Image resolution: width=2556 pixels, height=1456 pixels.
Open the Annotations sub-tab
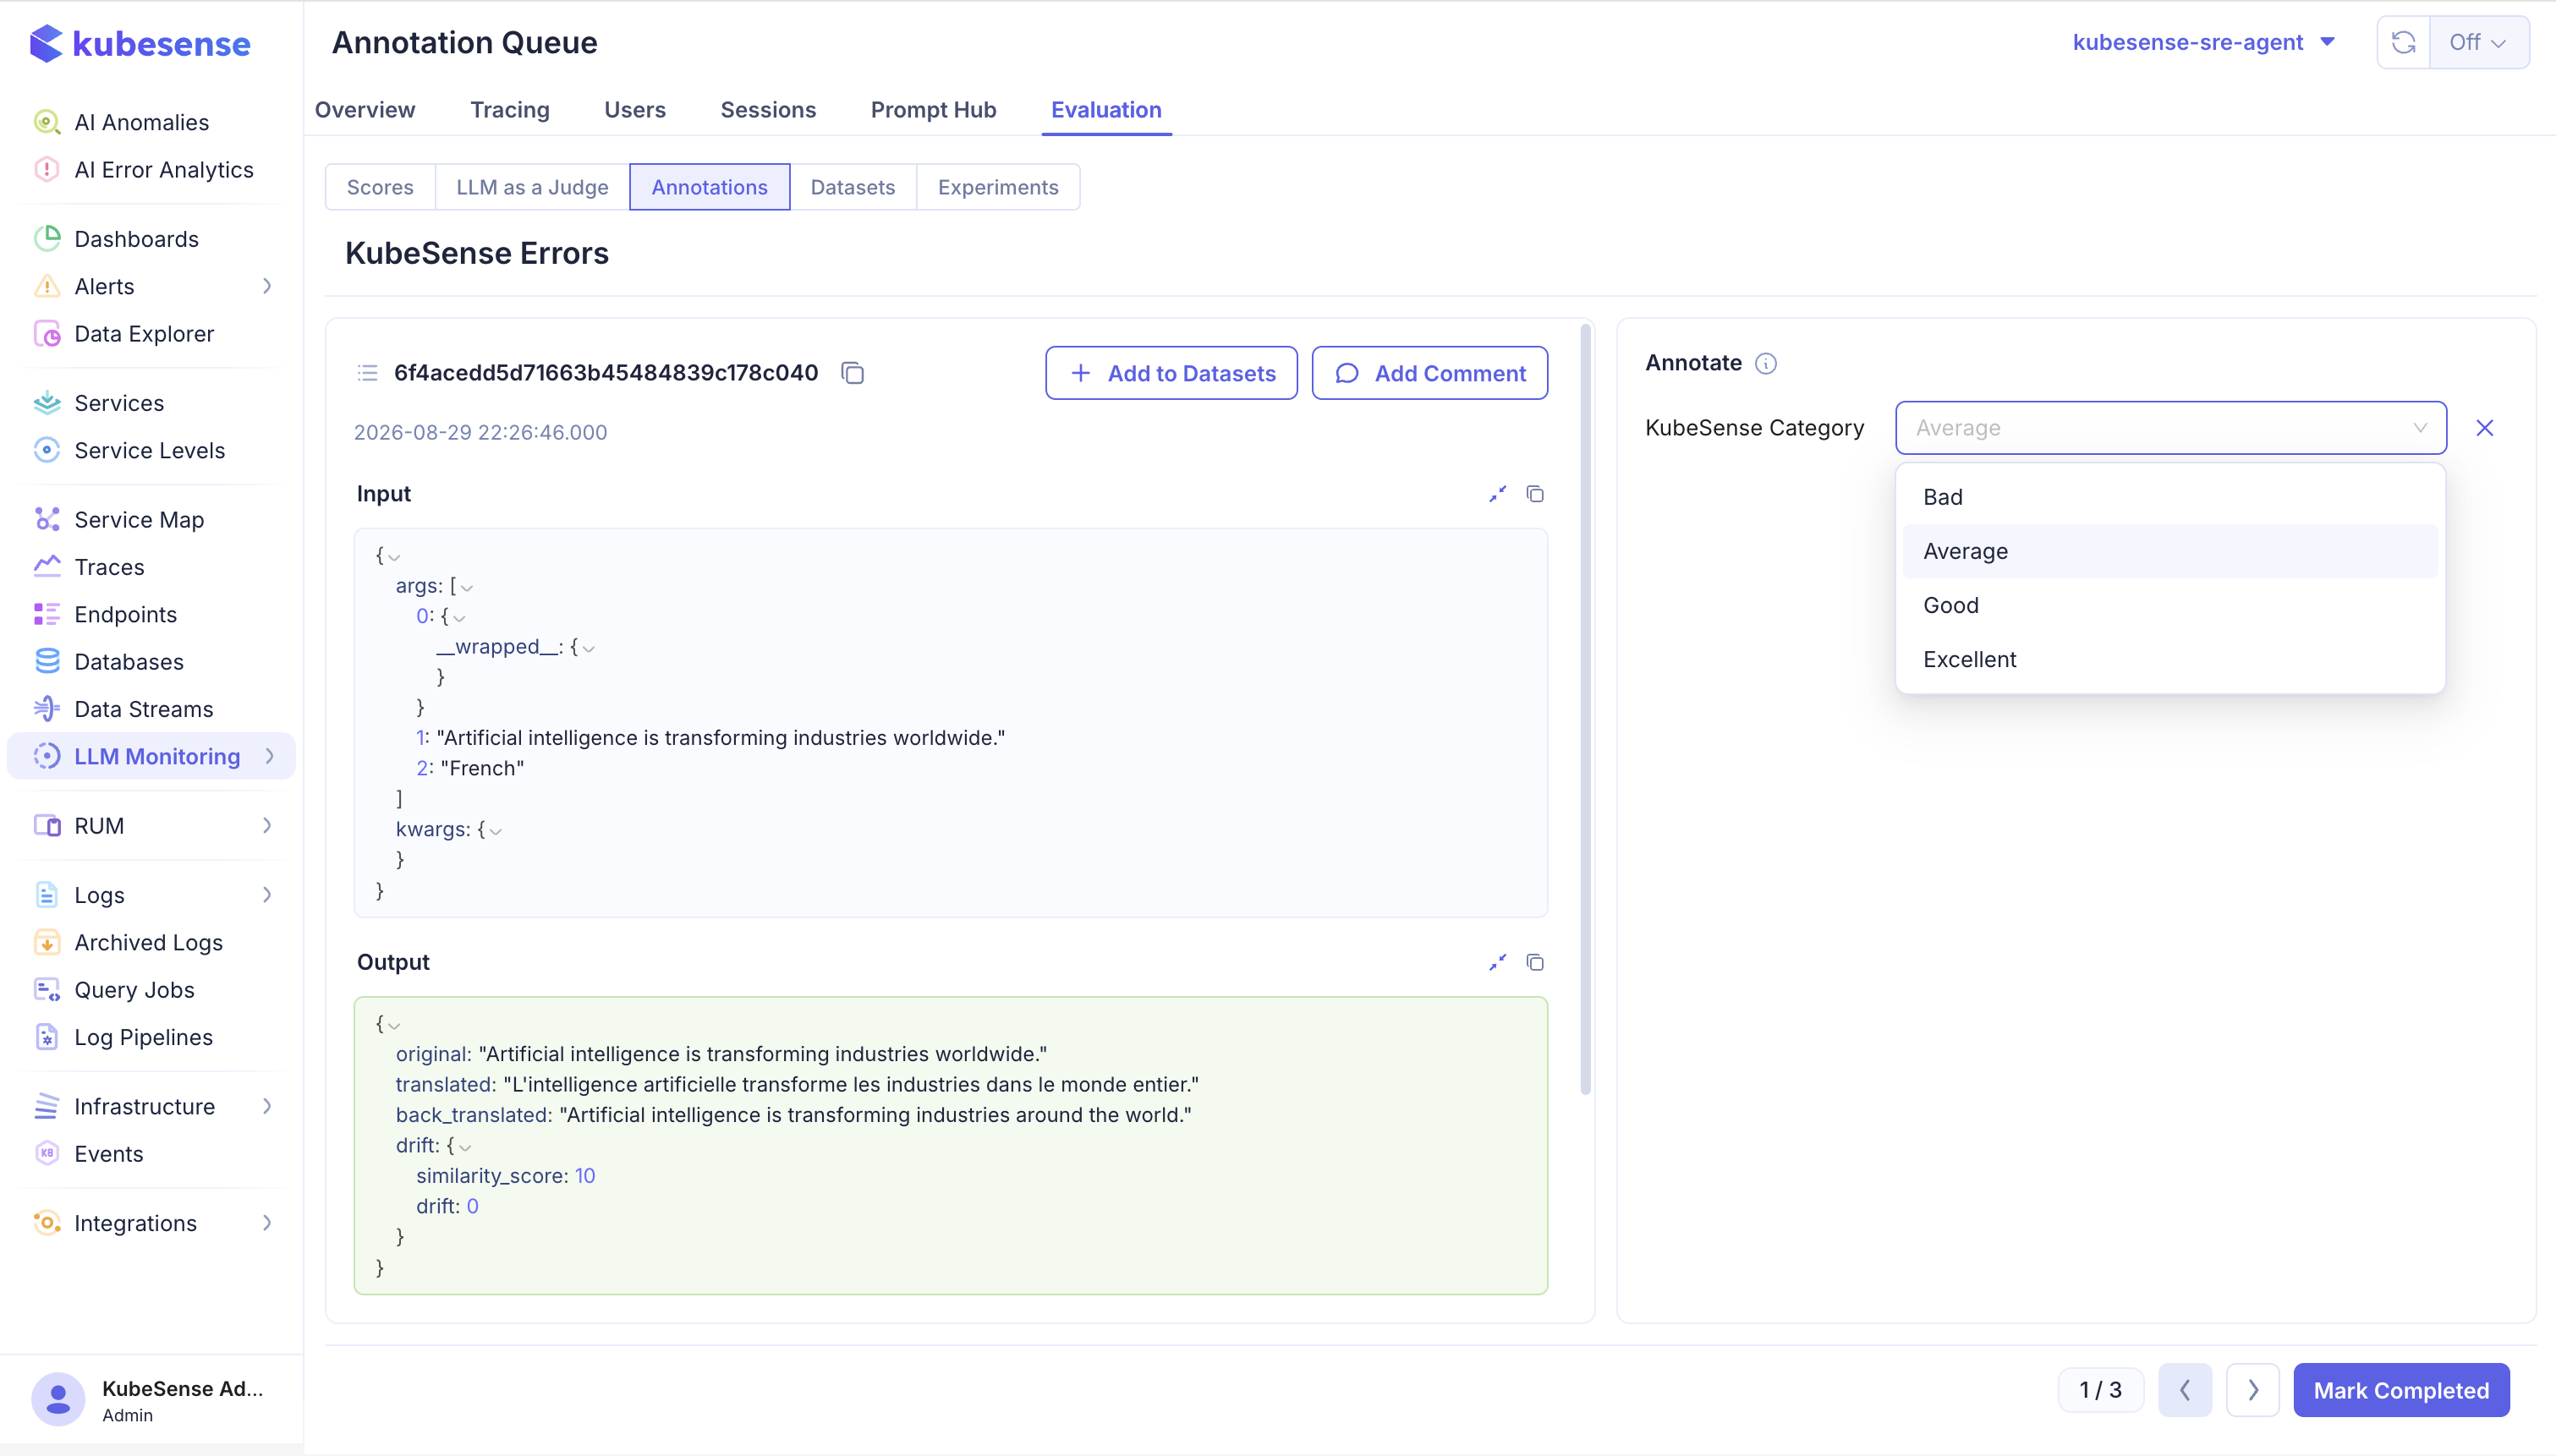(x=710, y=187)
